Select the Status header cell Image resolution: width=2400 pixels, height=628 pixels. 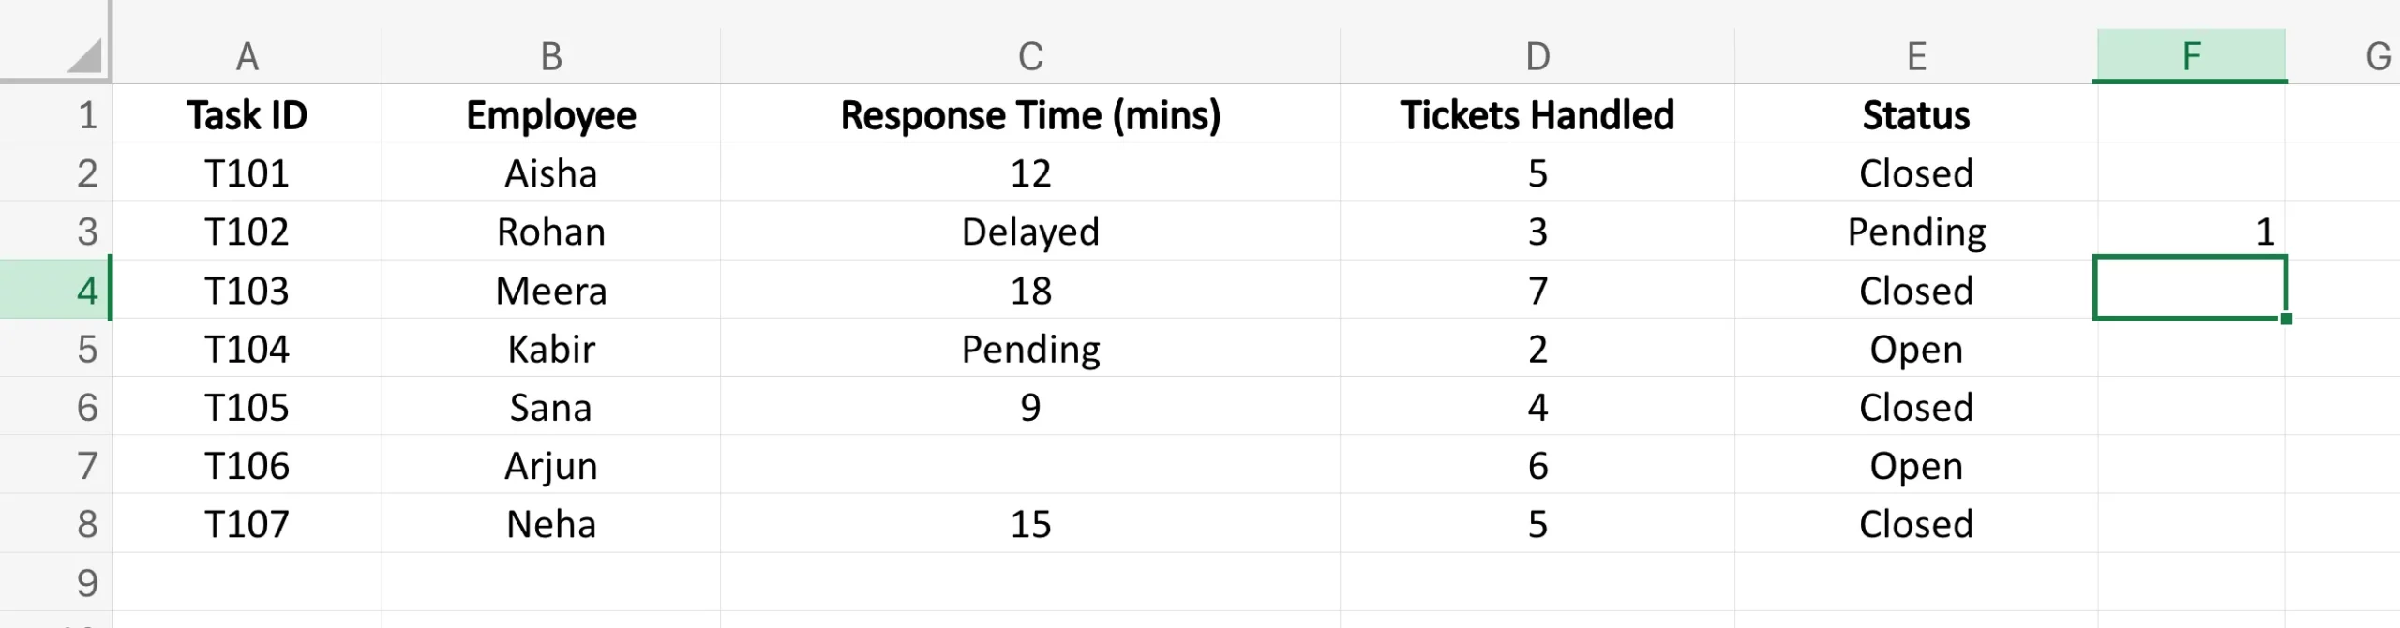point(1915,115)
